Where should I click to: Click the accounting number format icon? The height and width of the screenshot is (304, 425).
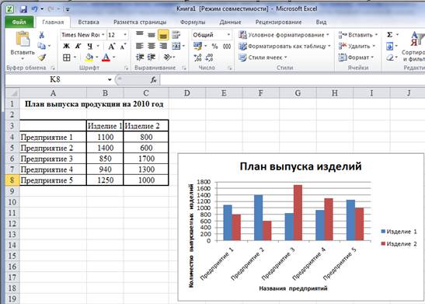pos(197,46)
